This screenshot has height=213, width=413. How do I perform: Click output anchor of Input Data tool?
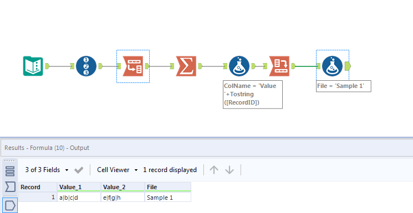48,66
